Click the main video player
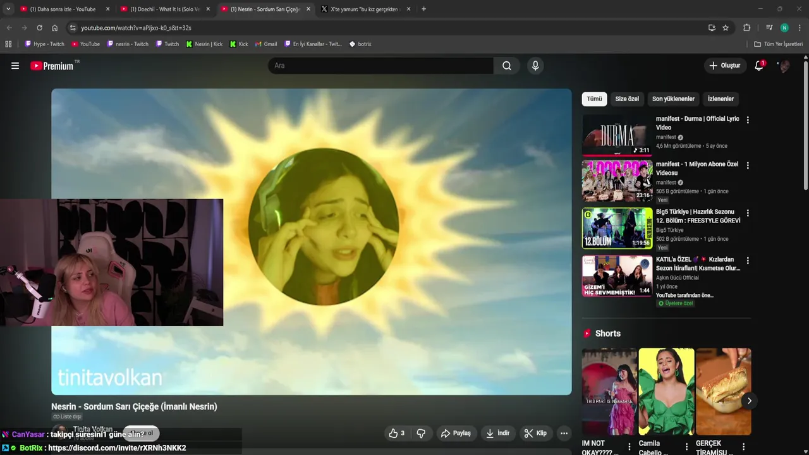The image size is (809, 455). 311,241
